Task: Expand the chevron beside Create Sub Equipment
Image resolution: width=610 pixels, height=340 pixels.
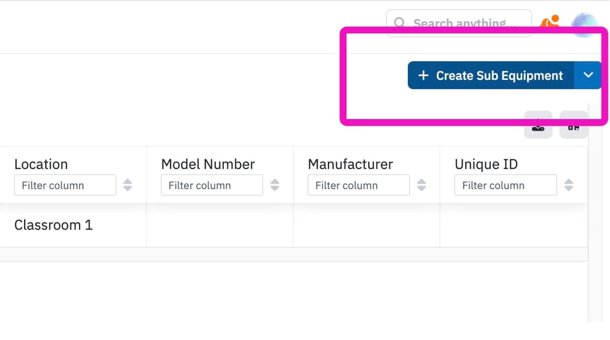Action: point(588,75)
